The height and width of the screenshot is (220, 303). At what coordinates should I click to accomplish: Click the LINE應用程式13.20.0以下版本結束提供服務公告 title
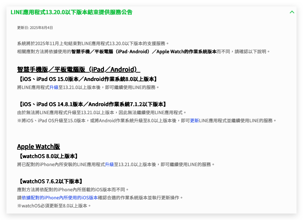(x=72, y=12)
